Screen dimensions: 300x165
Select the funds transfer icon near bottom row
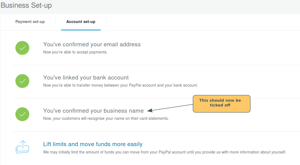pos(22,147)
